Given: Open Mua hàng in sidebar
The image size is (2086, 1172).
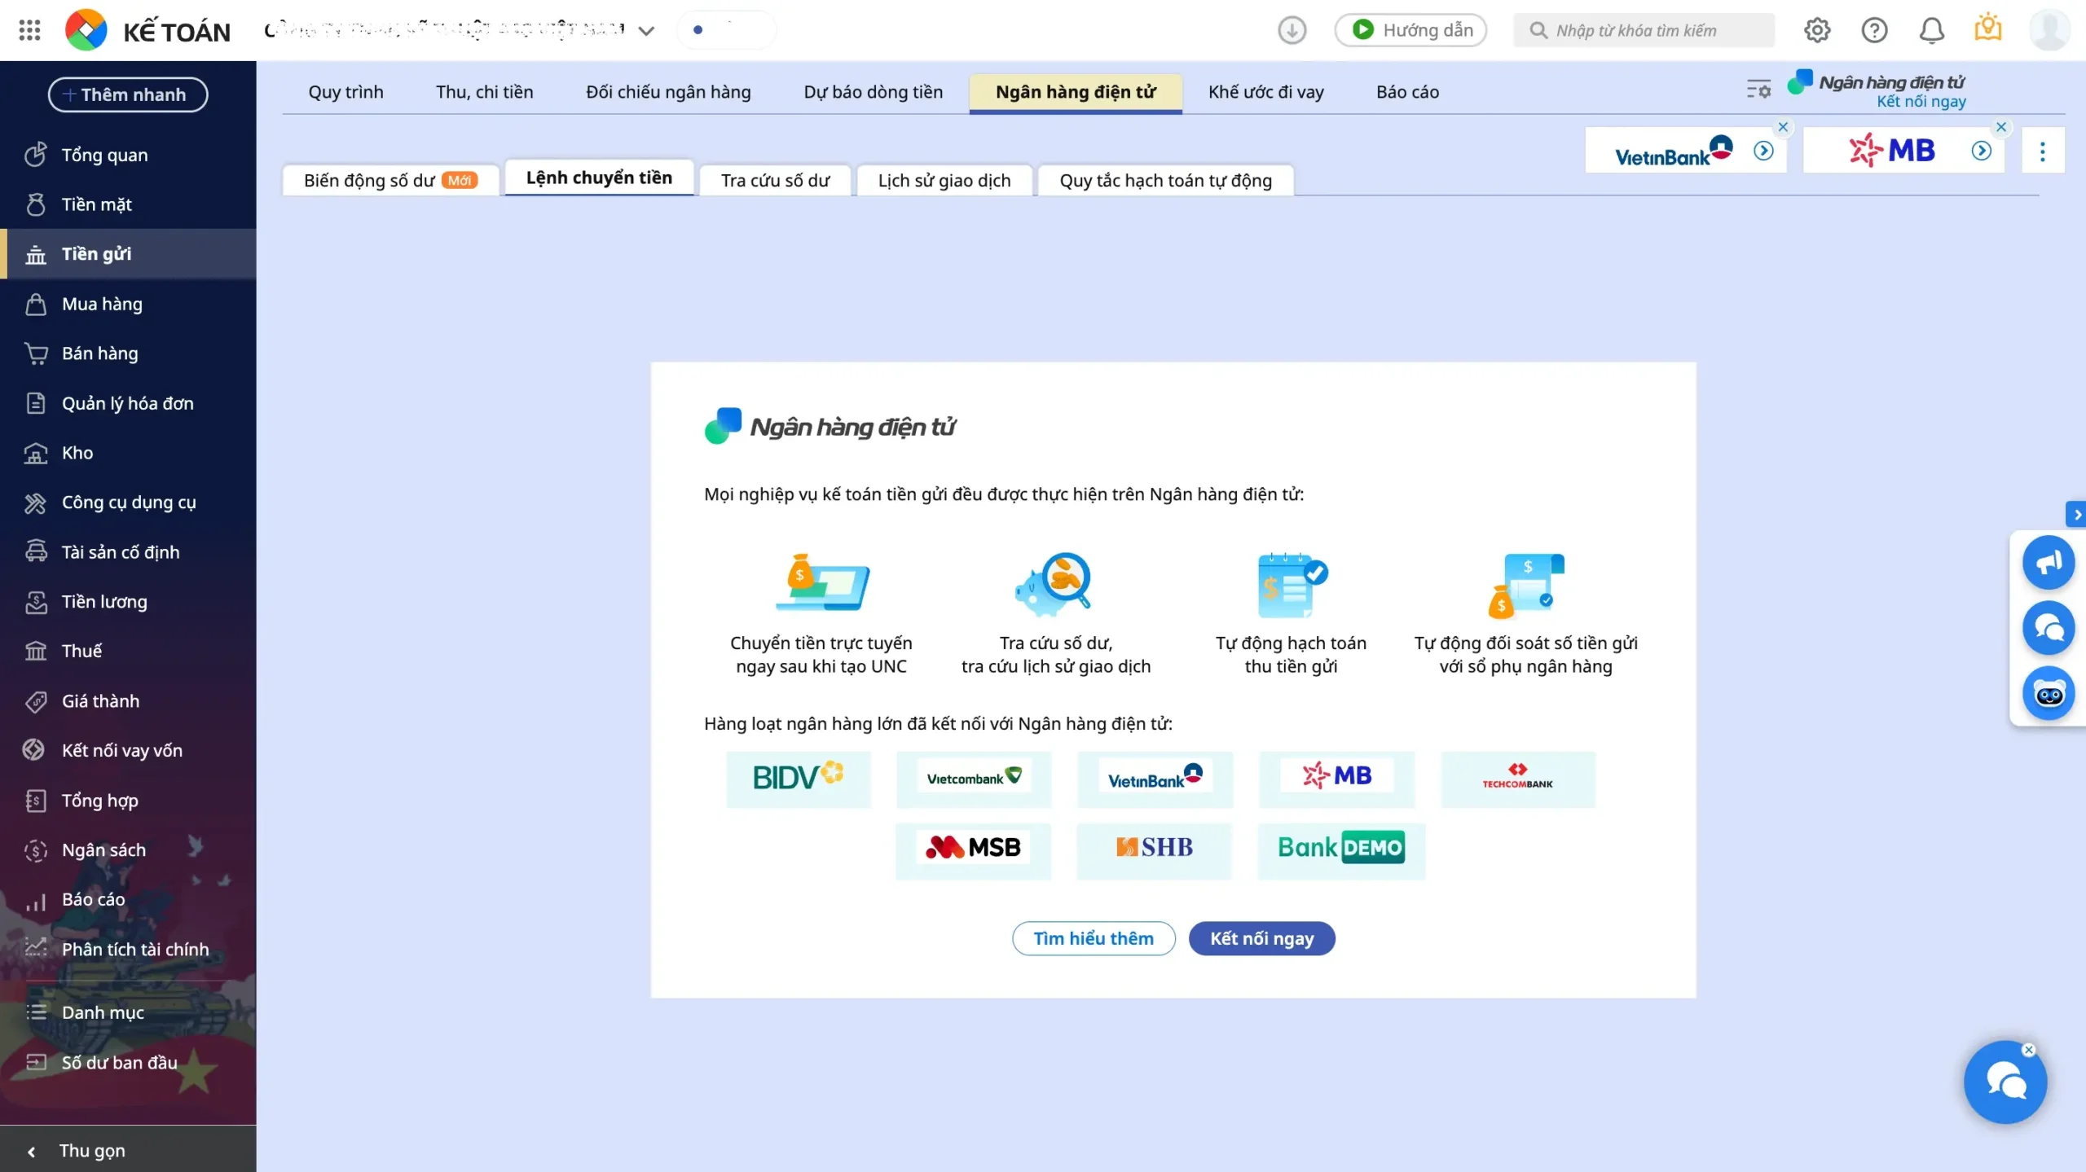Looking at the screenshot, I should (128, 304).
